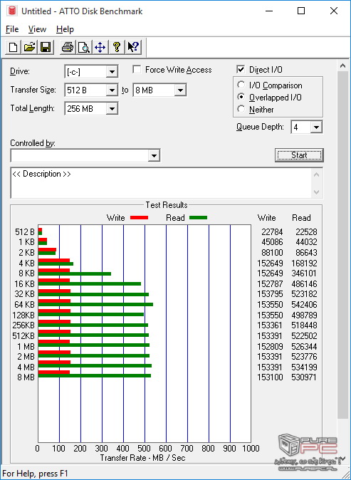Click the yellow question mark About icon
351x480 pixels.
coord(117,48)
